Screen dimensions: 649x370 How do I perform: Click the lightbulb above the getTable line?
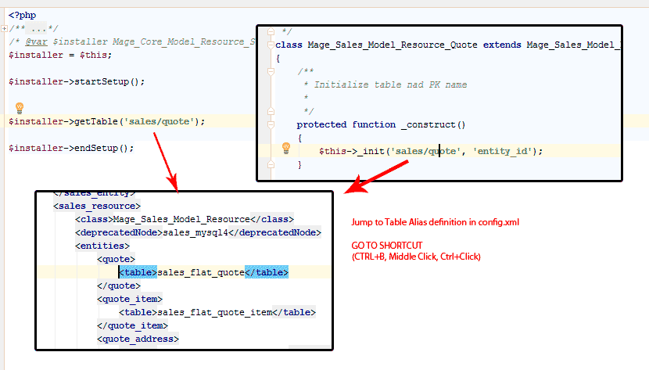20,108
